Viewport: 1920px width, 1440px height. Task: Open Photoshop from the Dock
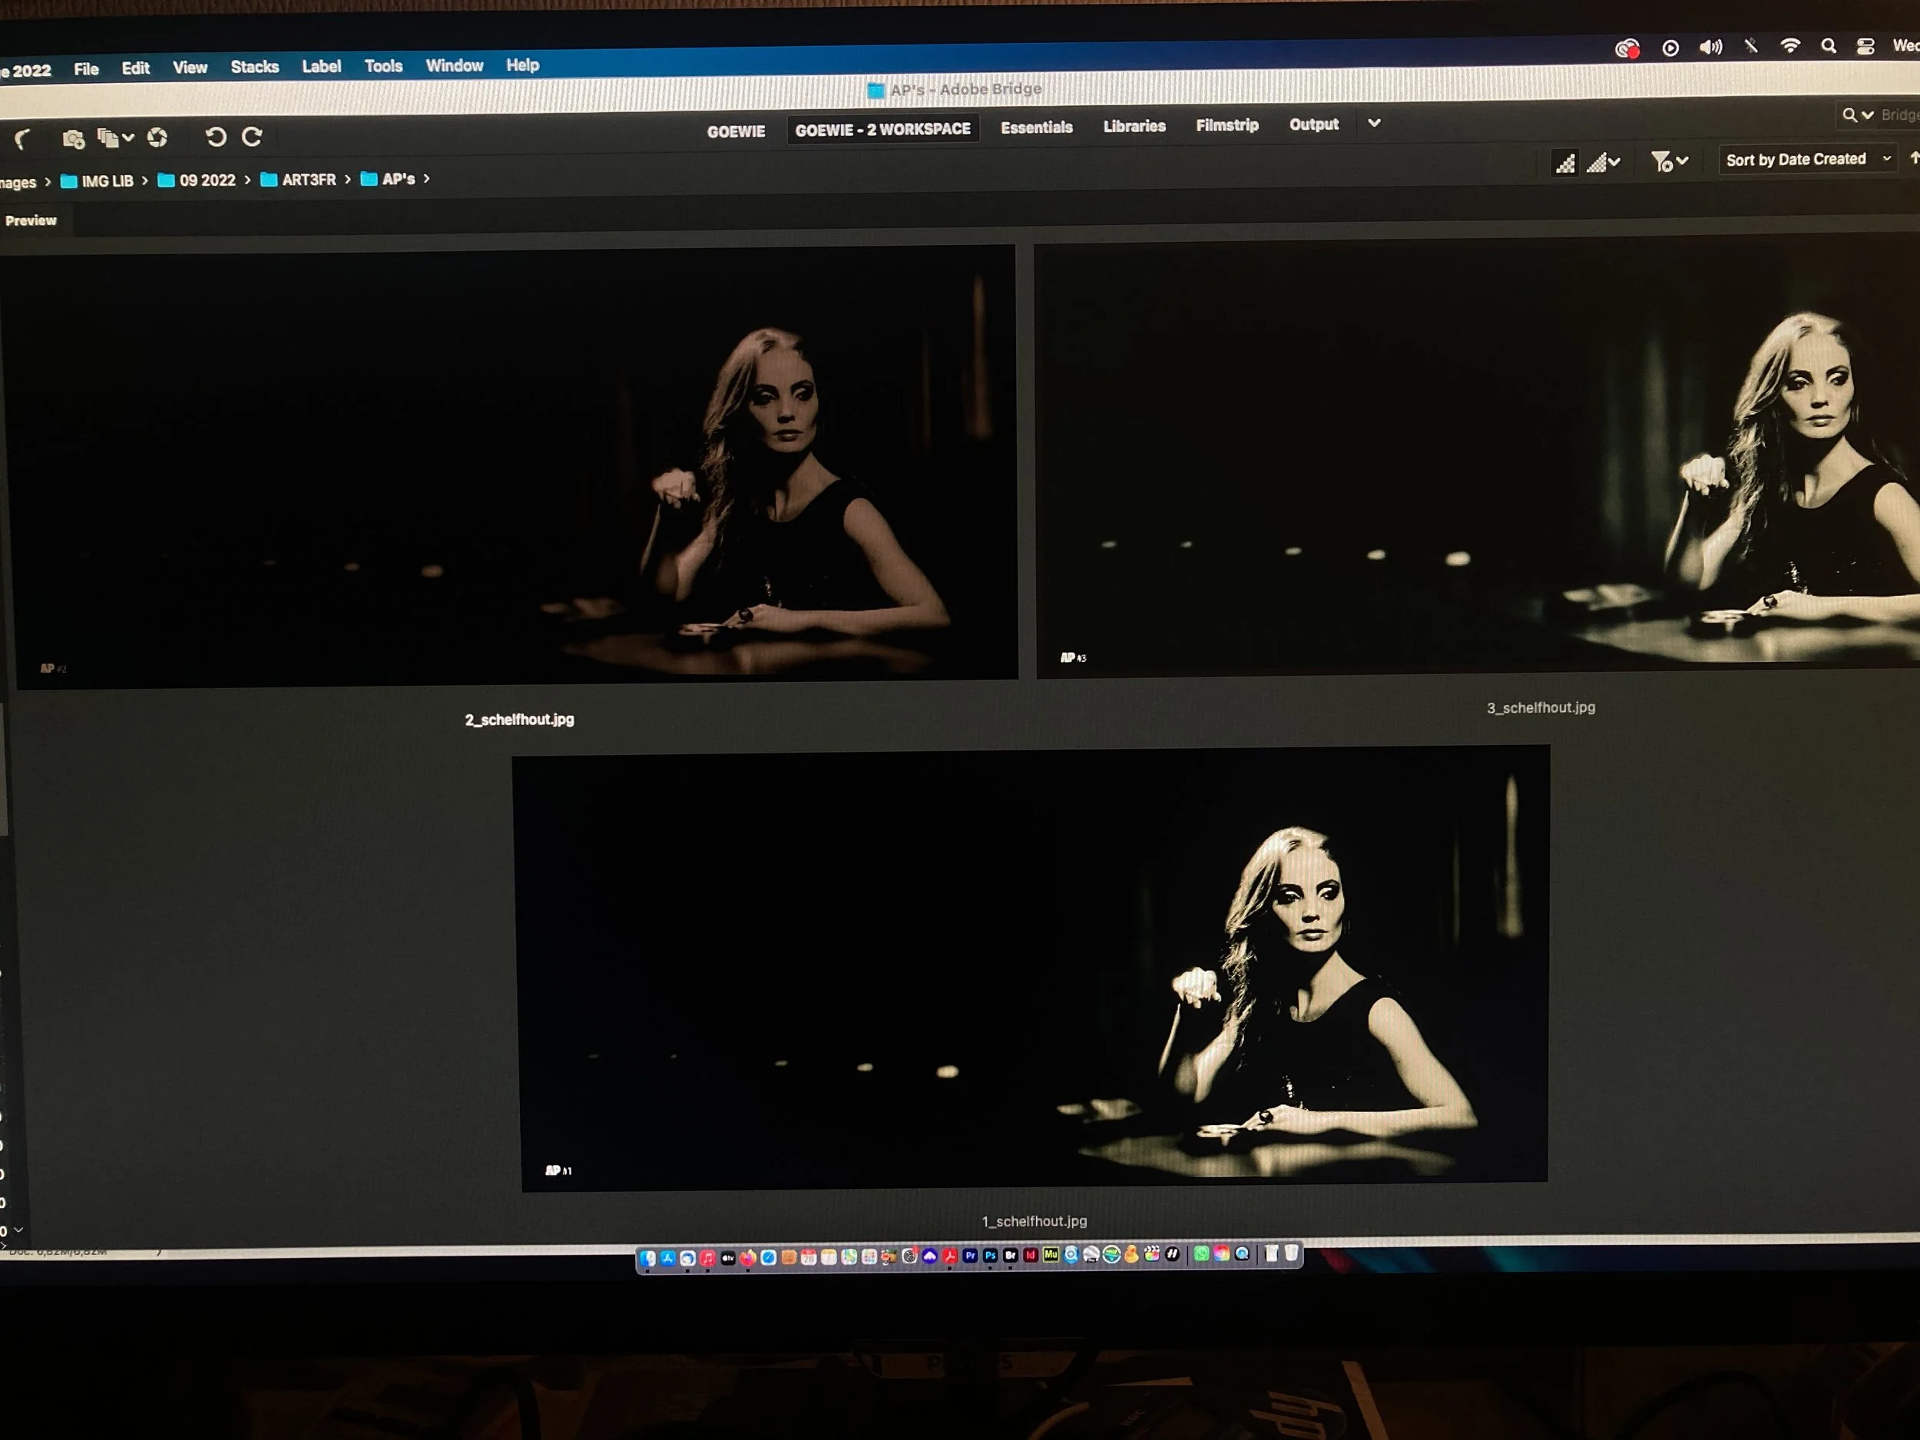tap(989, 1255)
